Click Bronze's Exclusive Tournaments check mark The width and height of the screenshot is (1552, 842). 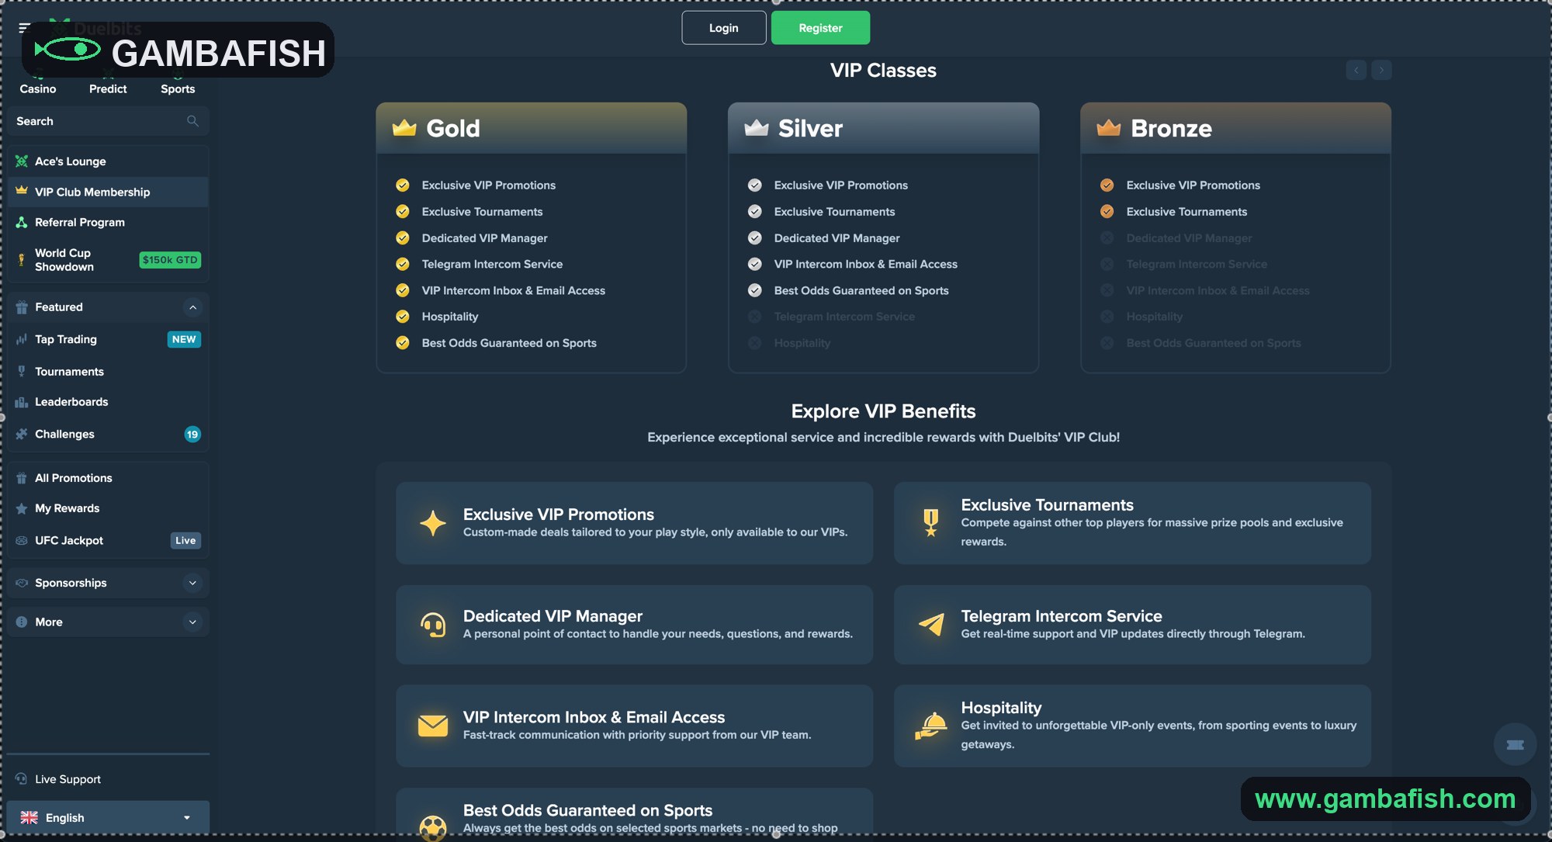click(1107, 211)
